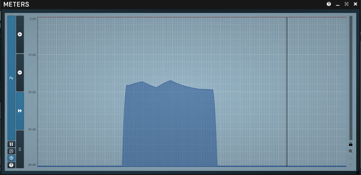This screenshot has height=175, width=361.
Task: Click the vertical slider on right edge
Action: point(351,78)
